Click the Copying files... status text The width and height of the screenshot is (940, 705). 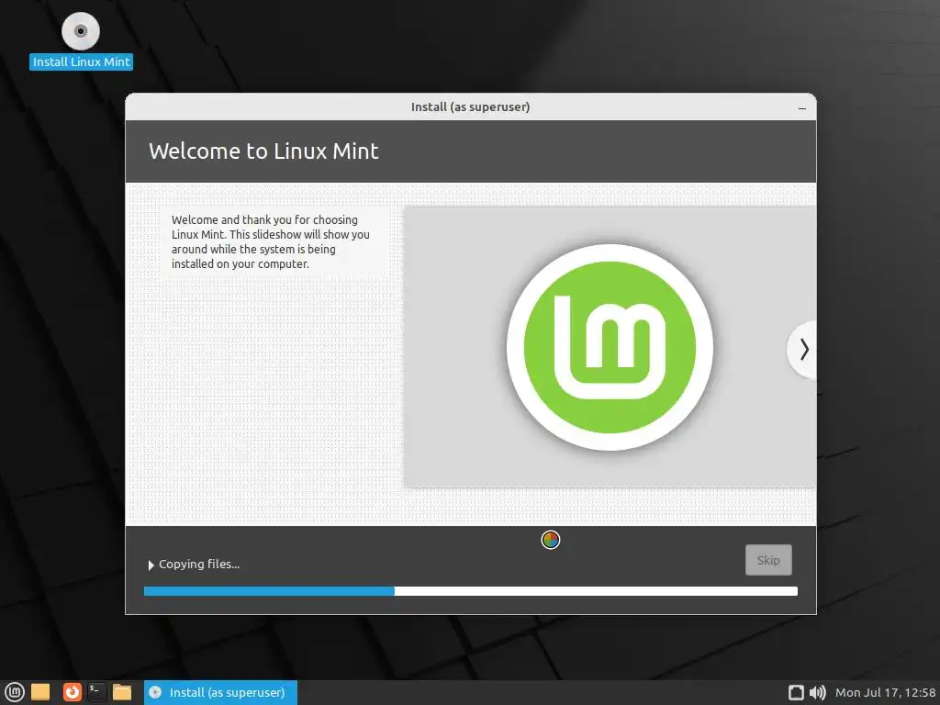[x=199, y=565]
